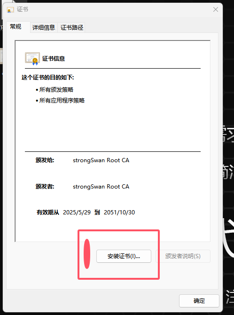Select the 常规 tab
234x315 pixels.
click(x=16, y=27)
